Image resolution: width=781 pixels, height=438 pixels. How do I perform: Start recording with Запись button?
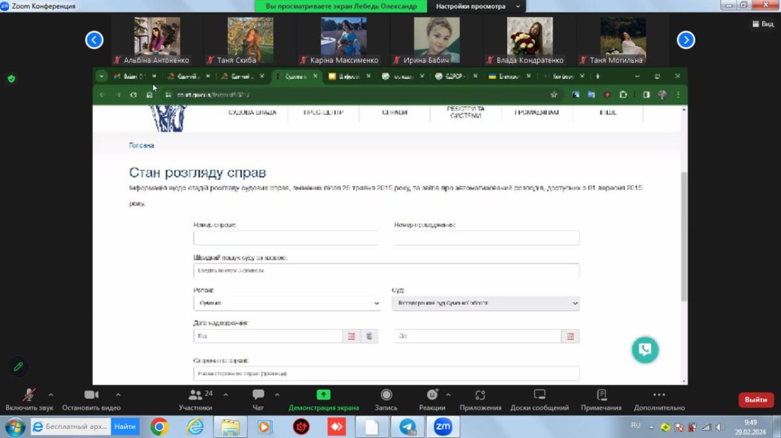tap(386, 399)
